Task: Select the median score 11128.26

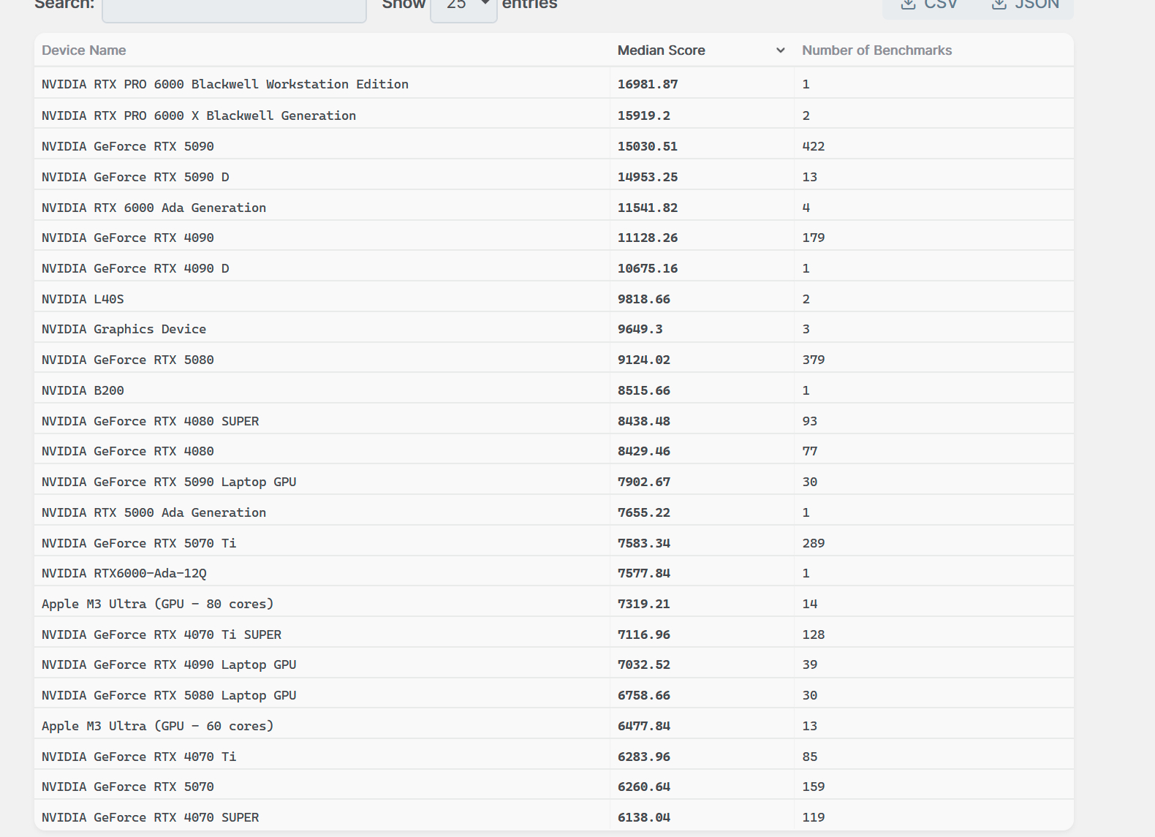Action: tap(648, 238)
